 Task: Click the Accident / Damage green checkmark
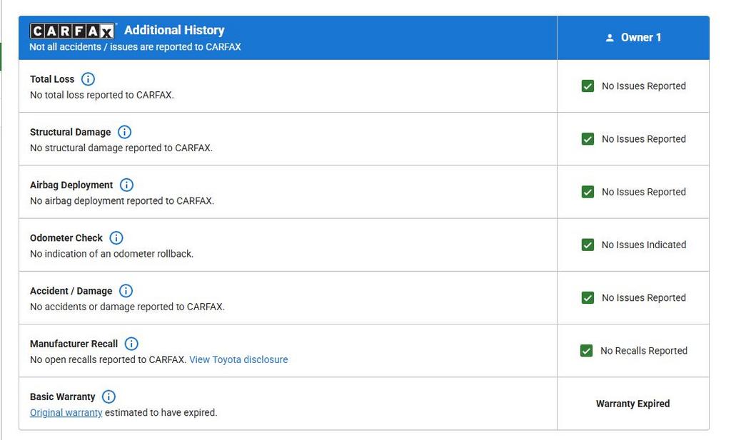point(588,298)
